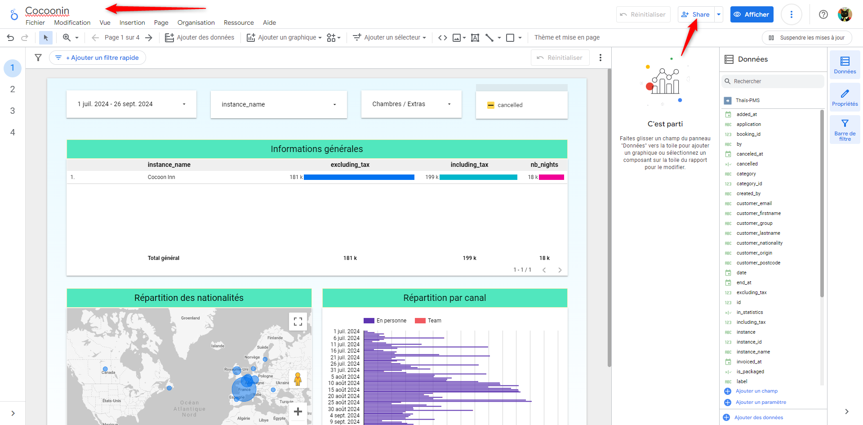Open the help question mark icon

tap(823, 14)
